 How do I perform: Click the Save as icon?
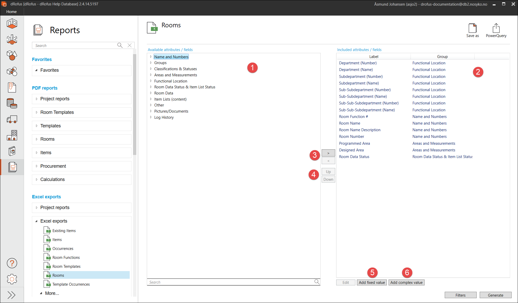coord(472,28)
